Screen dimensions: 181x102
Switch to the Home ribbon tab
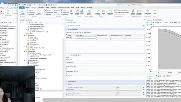27,8
